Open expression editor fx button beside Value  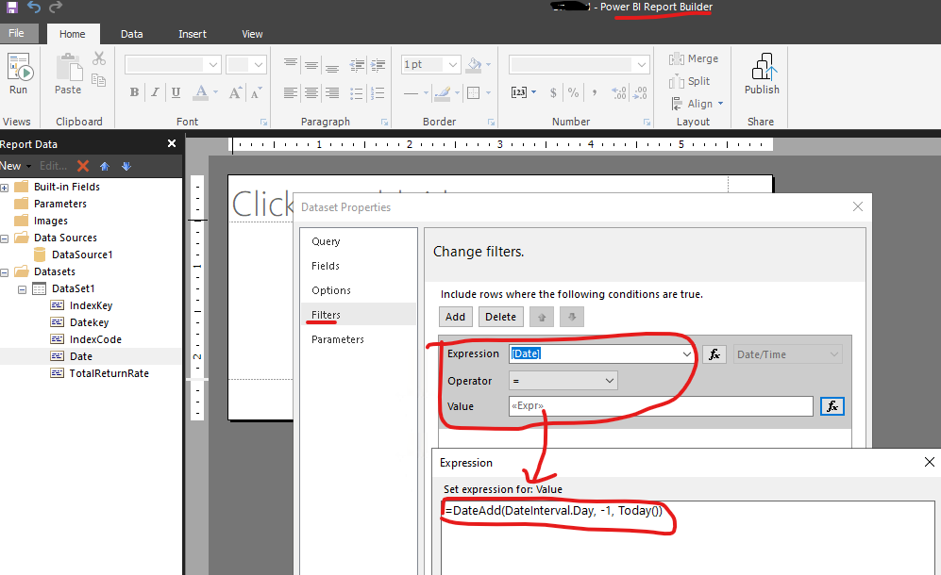[832, 406]
